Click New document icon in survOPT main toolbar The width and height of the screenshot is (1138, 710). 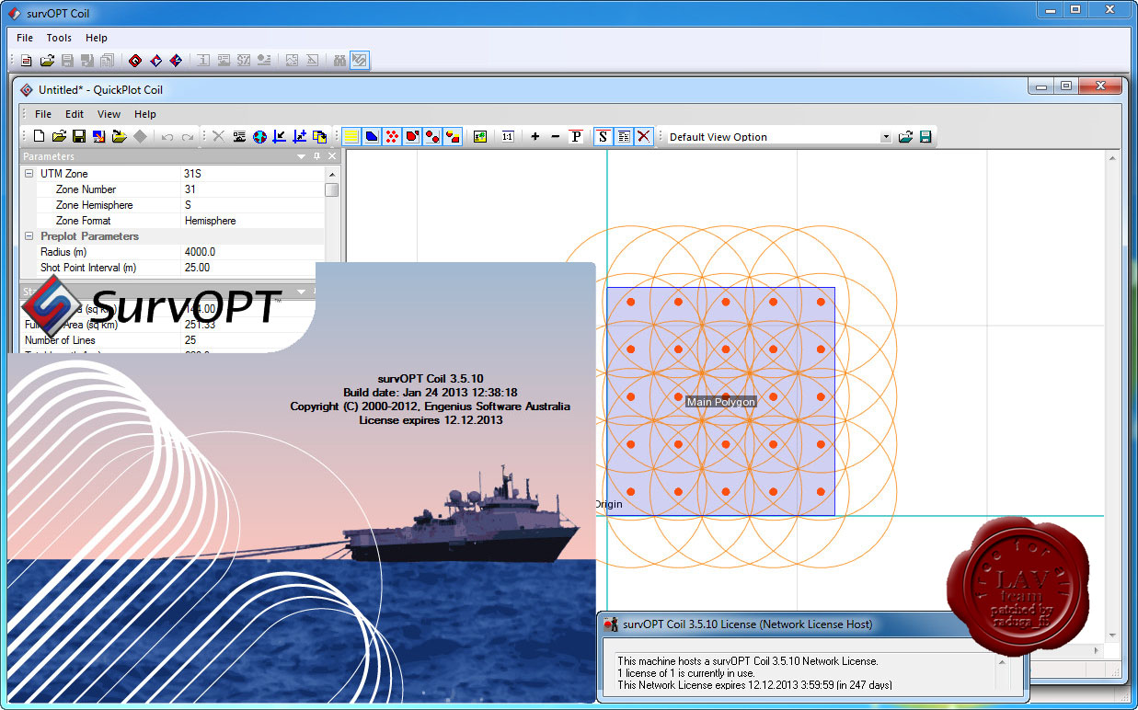pos(27,61)
